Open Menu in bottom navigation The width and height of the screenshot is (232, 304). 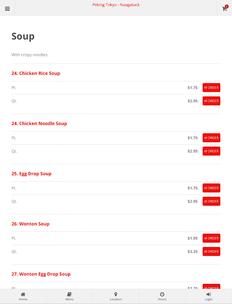(x=69, y=296)
